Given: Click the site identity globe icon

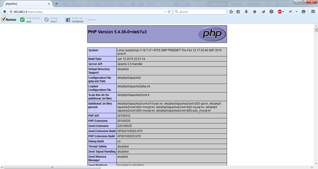Looking at the screenshot, I should point(11,12).
